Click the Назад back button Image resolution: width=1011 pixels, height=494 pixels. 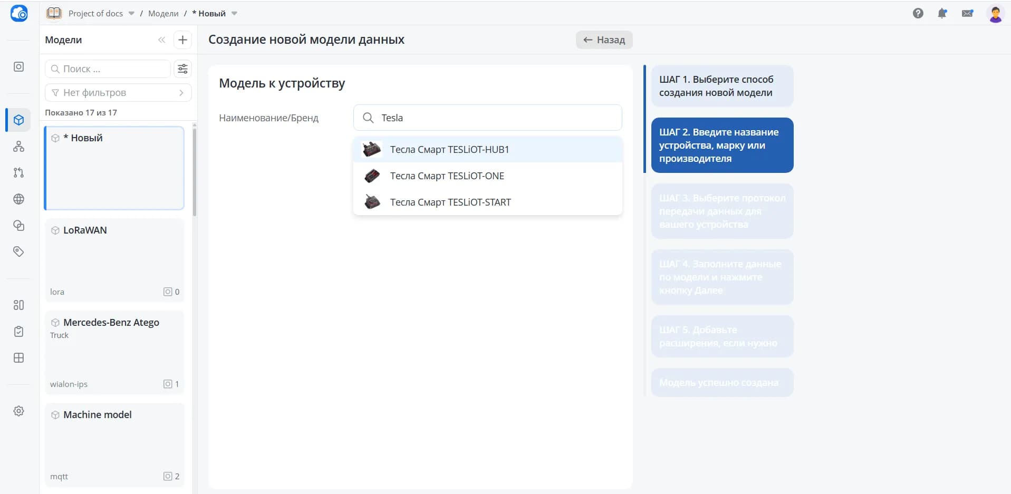[x=604, y=40]
